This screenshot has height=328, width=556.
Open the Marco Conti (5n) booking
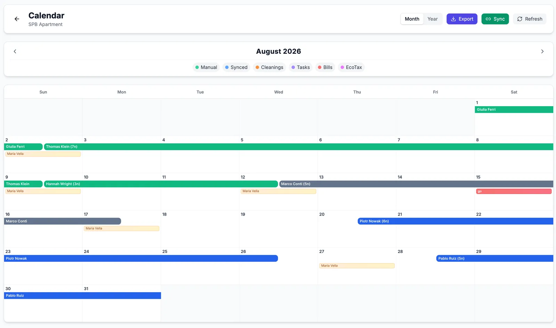[x=416, y=184]
